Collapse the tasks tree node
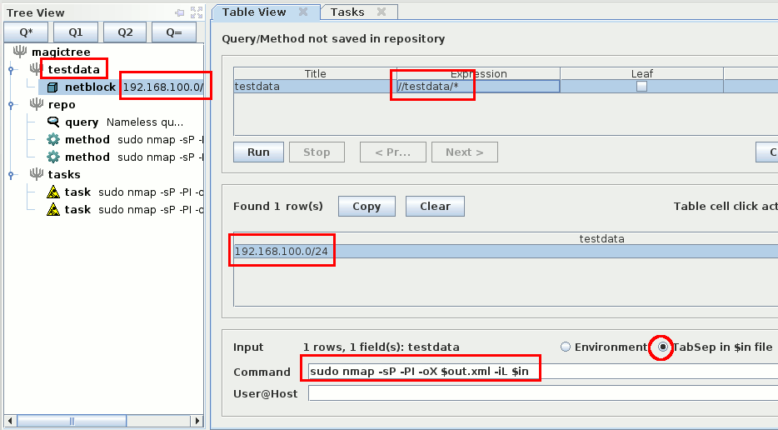Viewport: 778px width, 430px height. click(x=11, y=175)
